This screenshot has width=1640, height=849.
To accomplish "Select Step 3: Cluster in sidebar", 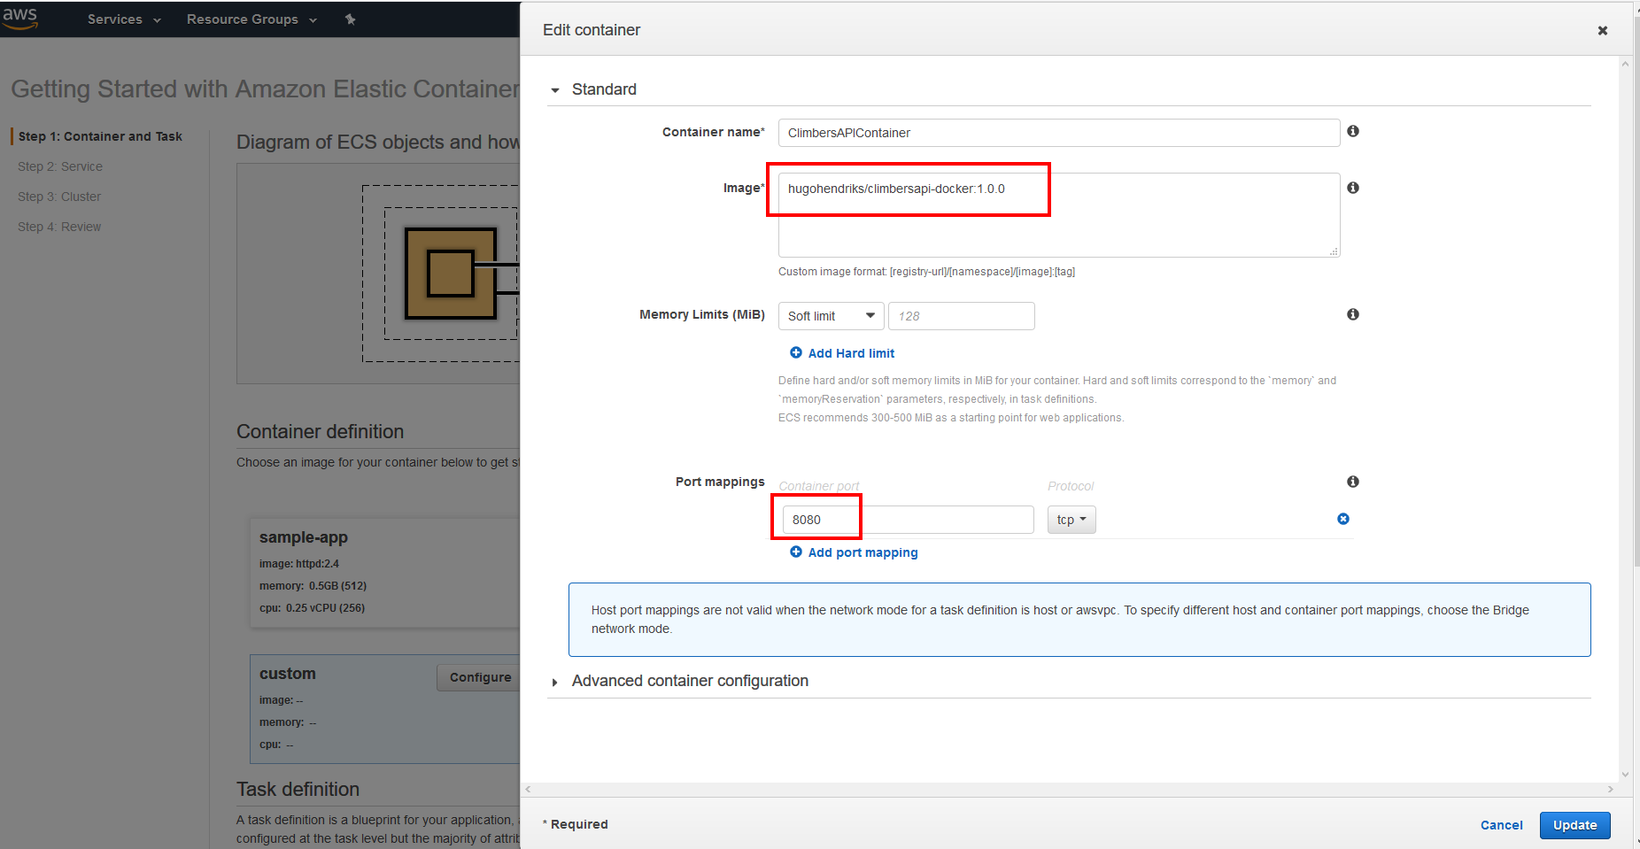I will coord(59,197).
